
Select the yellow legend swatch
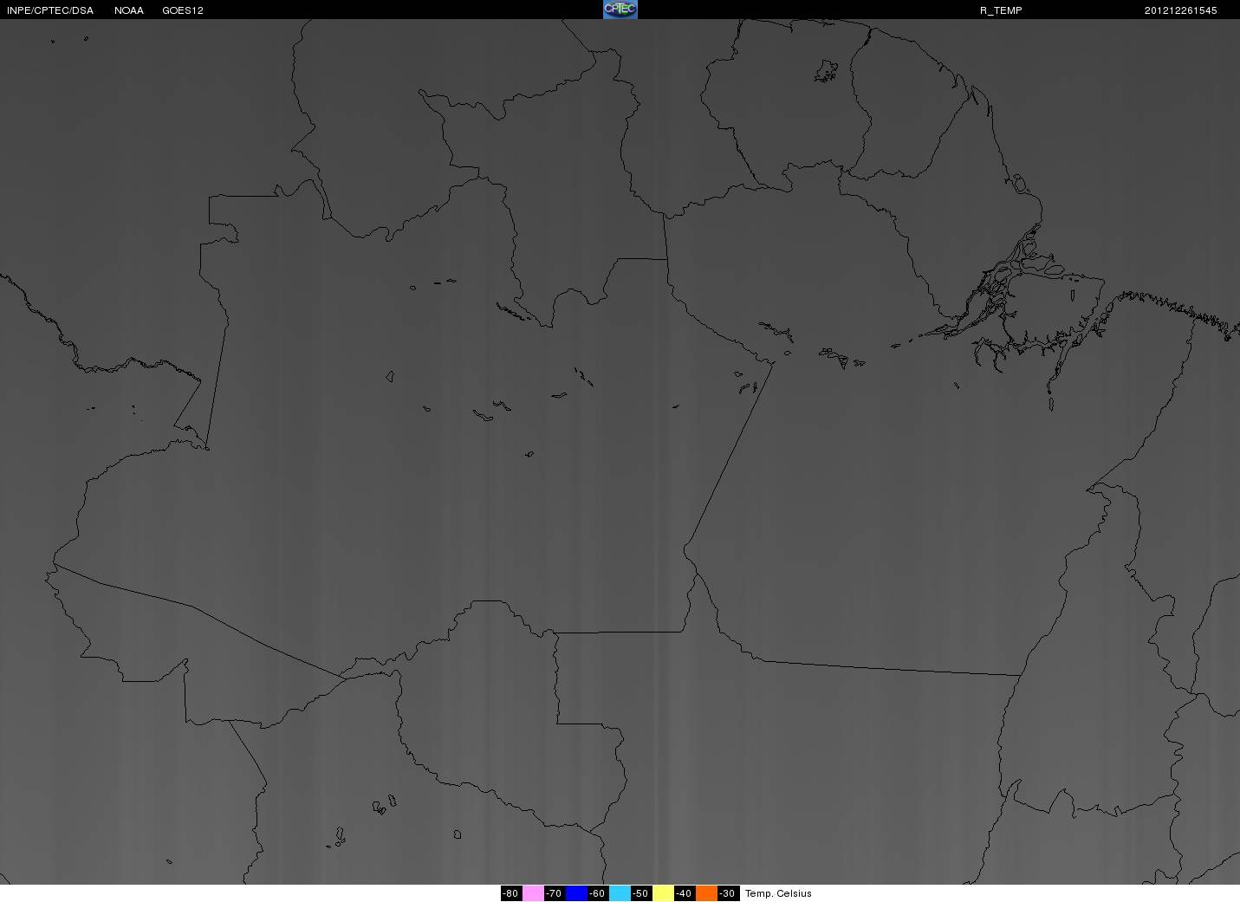pos(663,893)
